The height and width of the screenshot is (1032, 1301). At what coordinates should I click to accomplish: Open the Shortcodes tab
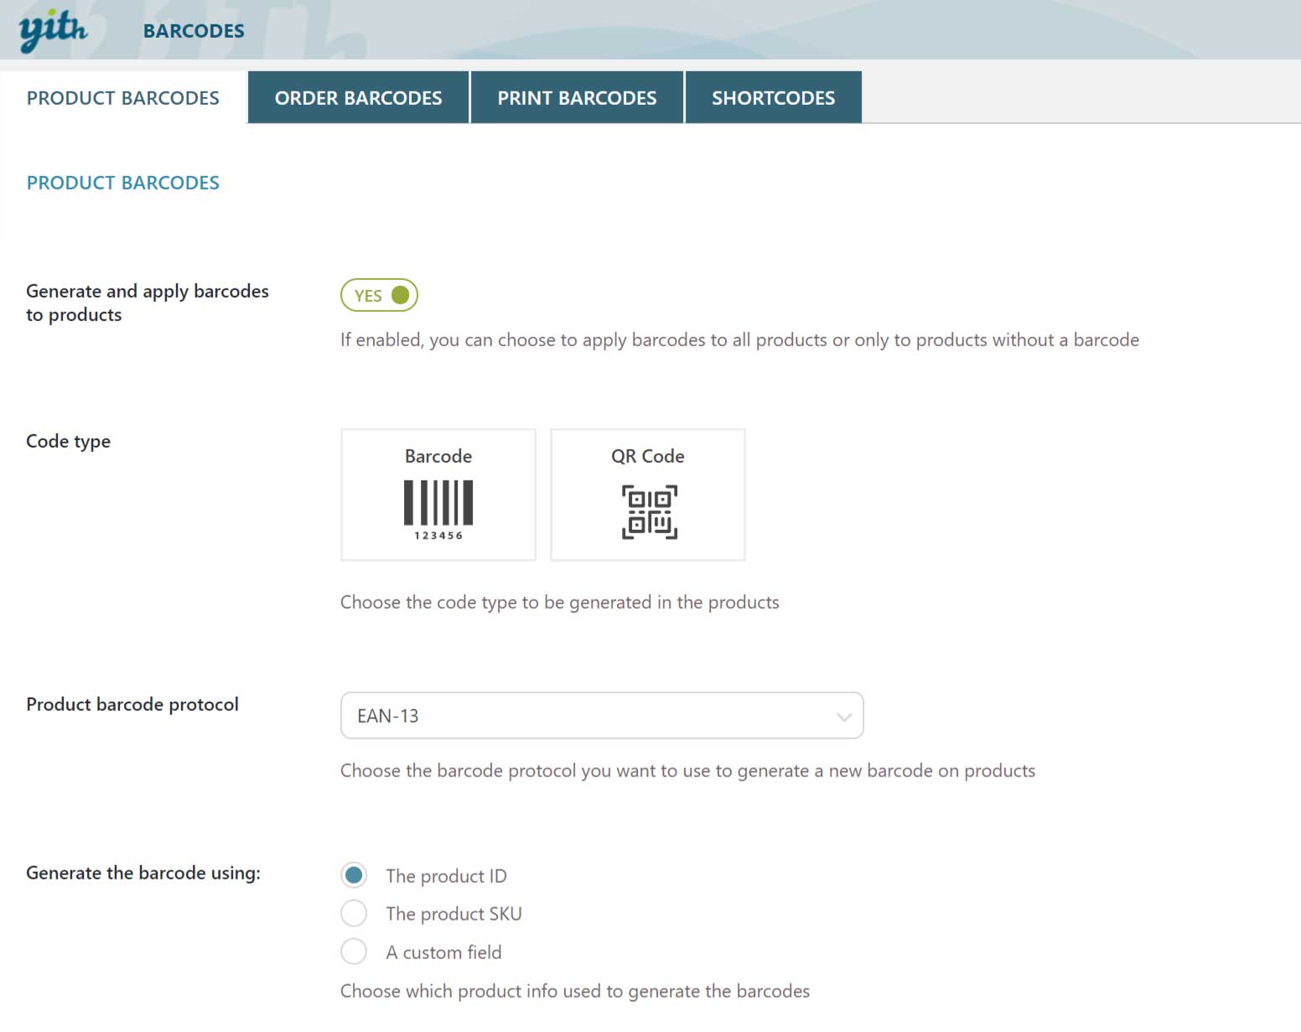pyautogui.click(x=773, y=98)
